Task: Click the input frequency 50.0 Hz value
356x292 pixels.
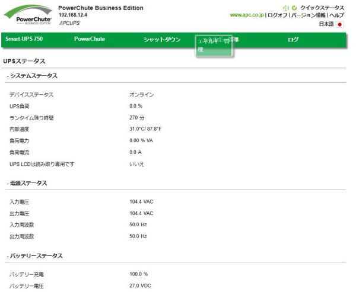Action: [x=138, y=224]
